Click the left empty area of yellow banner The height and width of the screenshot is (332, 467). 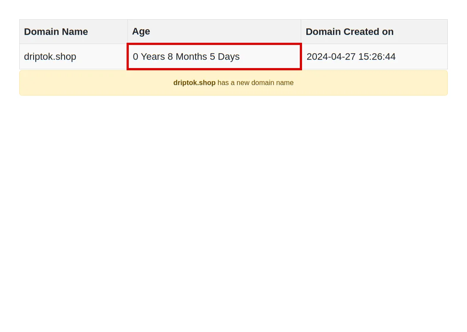87,83
